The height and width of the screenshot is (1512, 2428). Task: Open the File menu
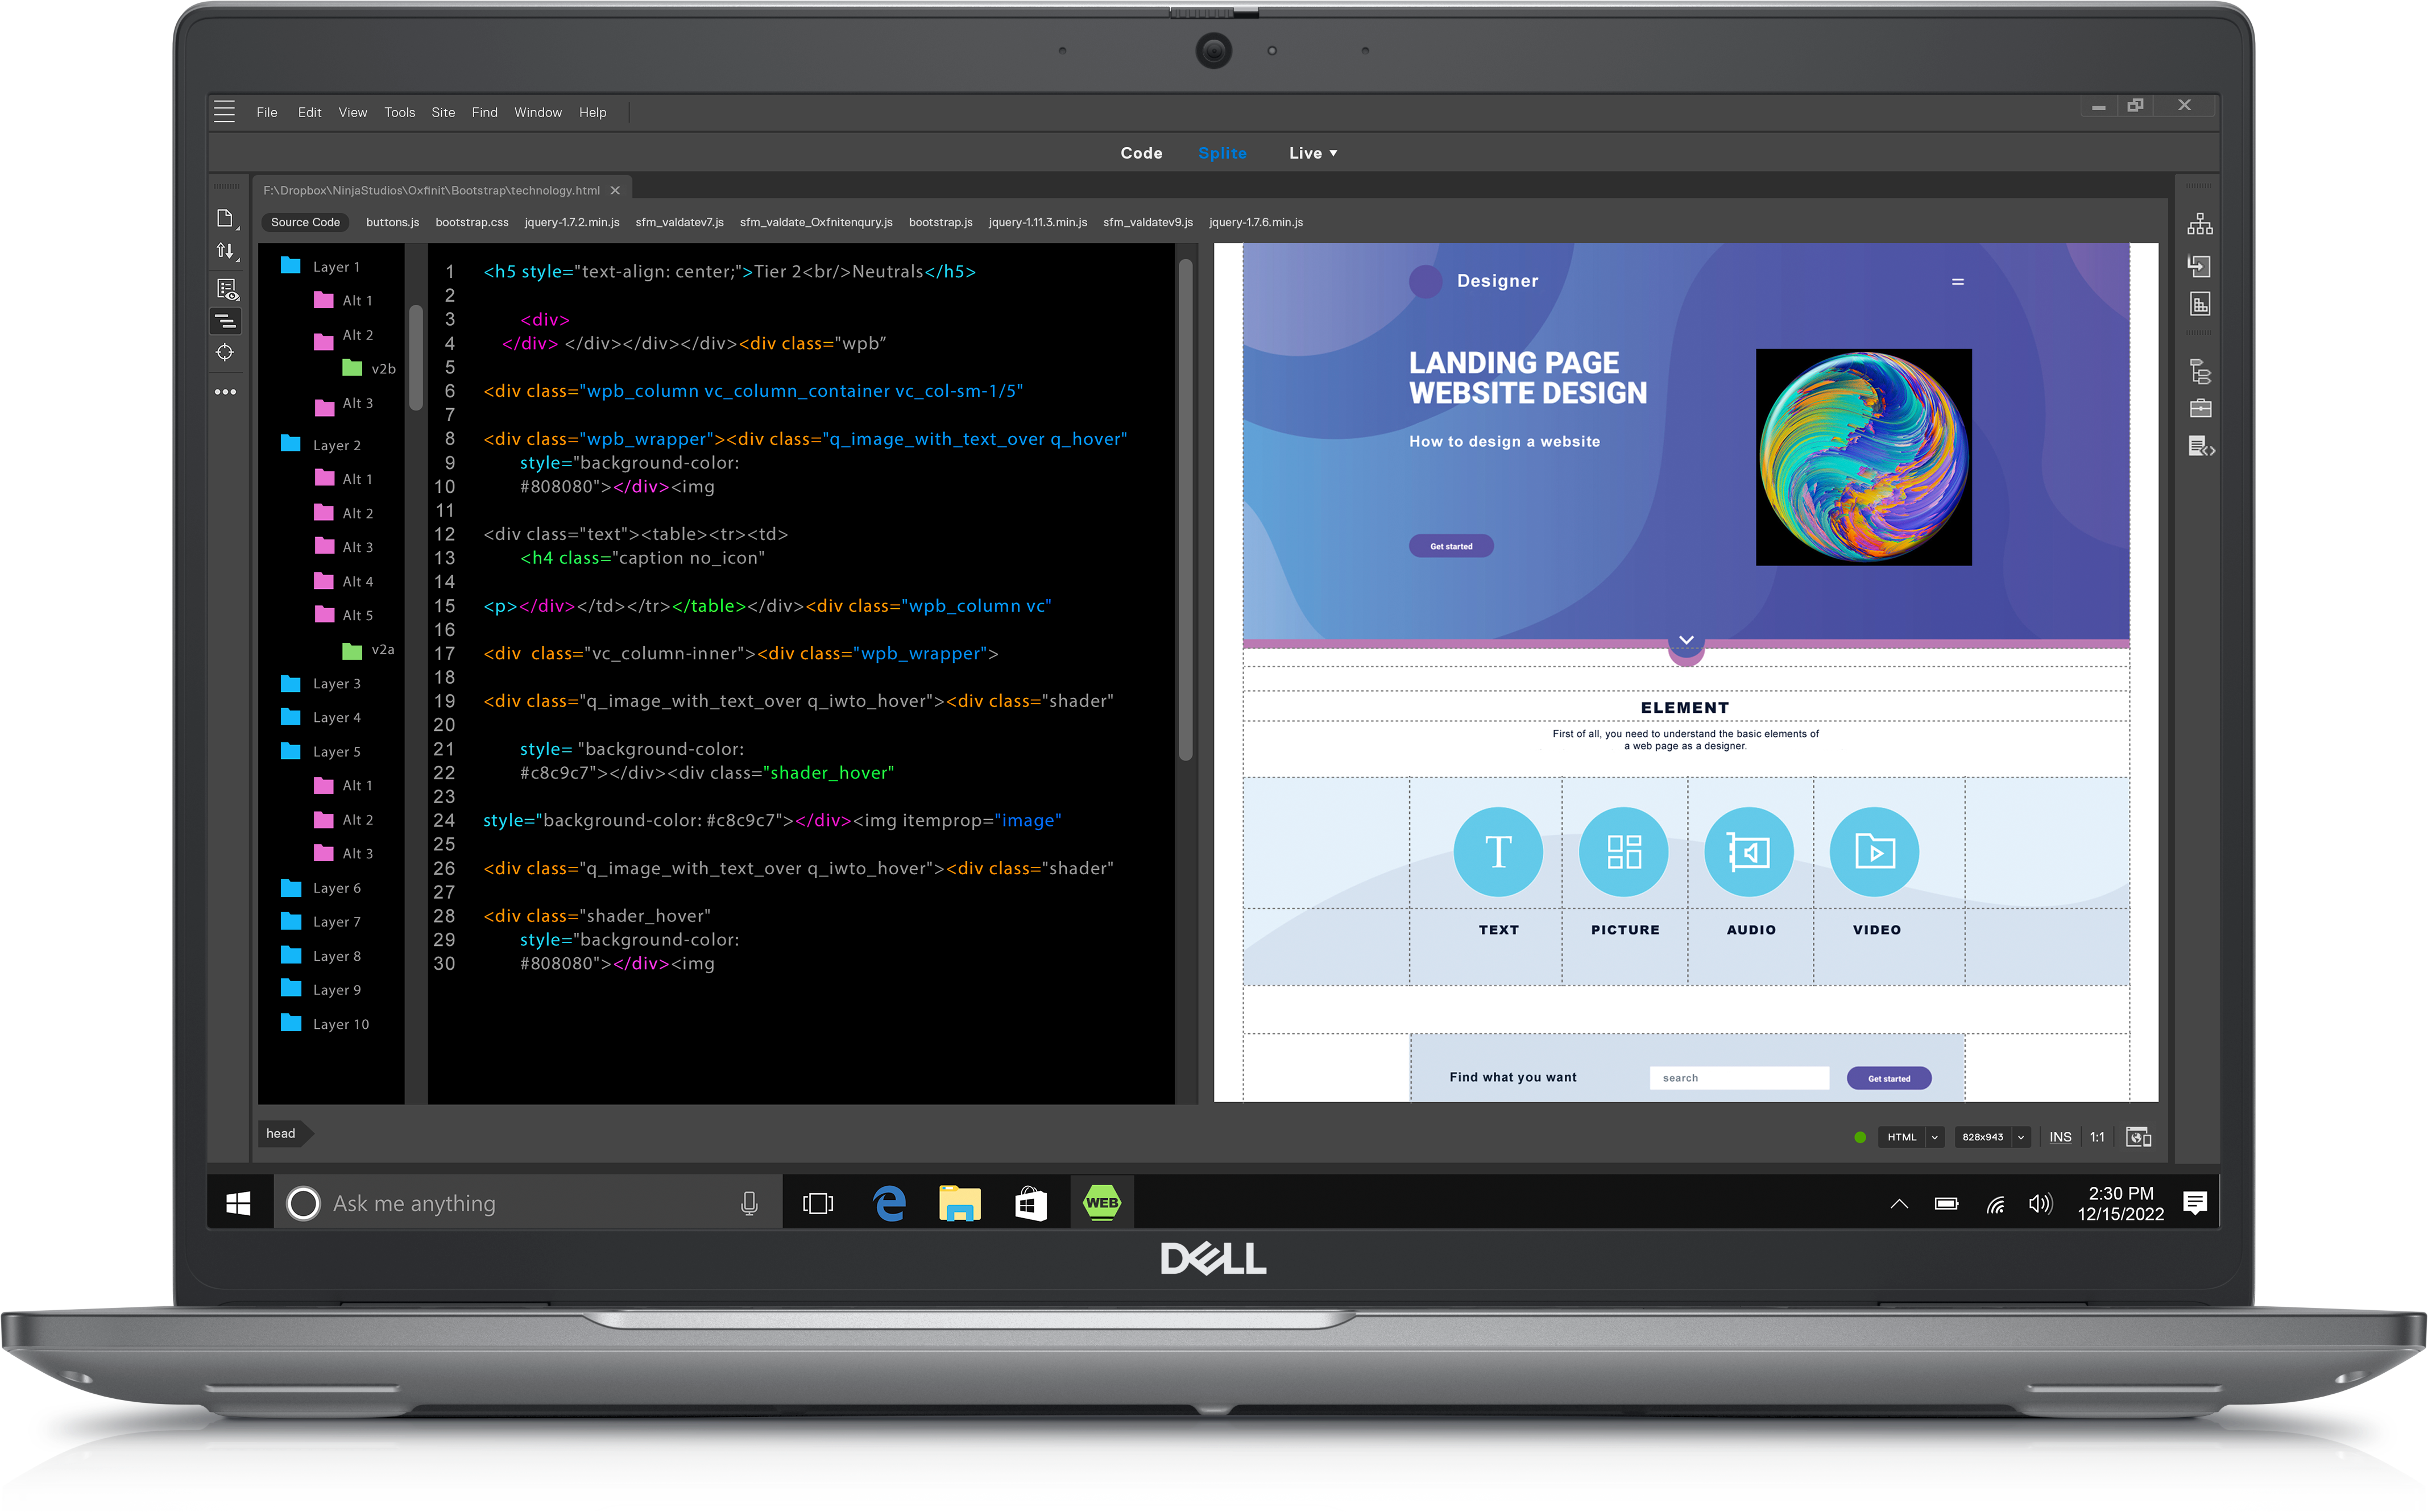pos(266,112)
